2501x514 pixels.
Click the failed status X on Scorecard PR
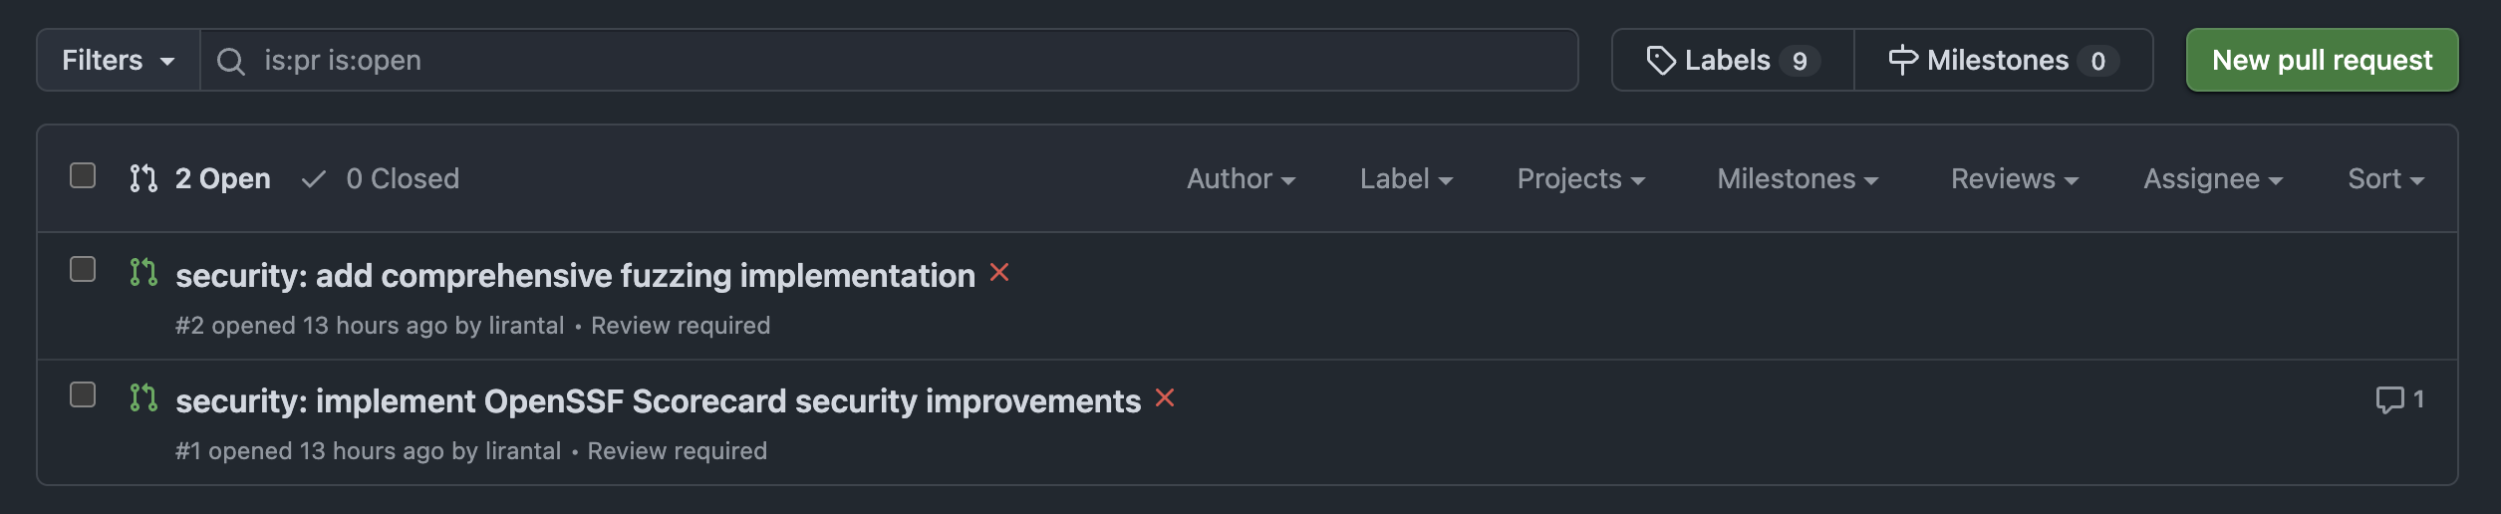point(1165,398)
